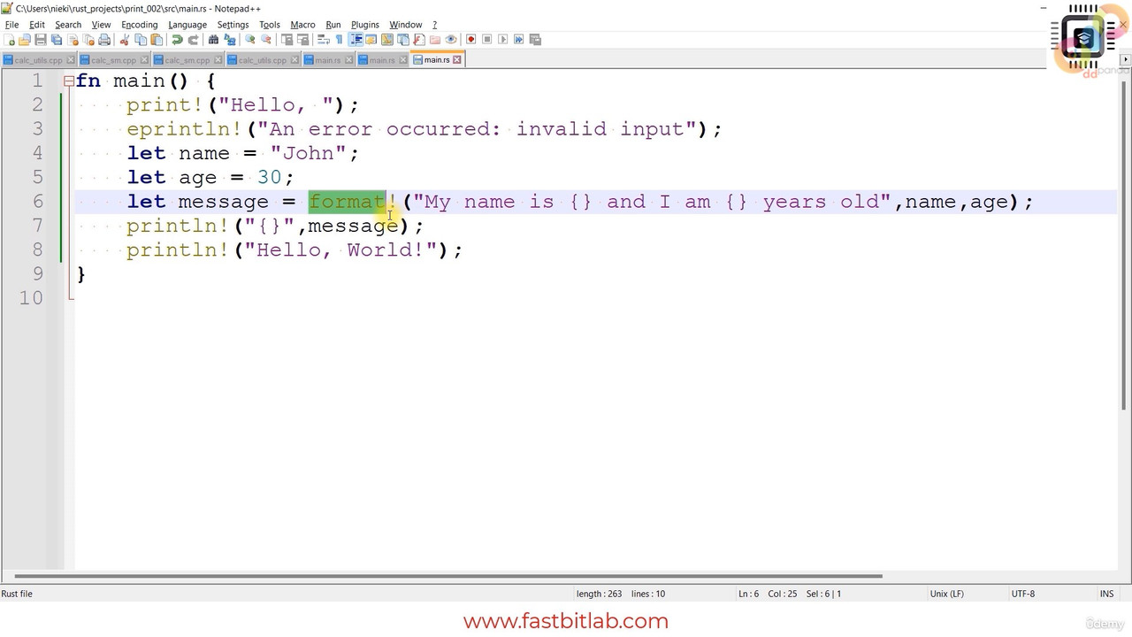
Task: Click the eprintln! macro on line 3
Action: coord(184,129)
